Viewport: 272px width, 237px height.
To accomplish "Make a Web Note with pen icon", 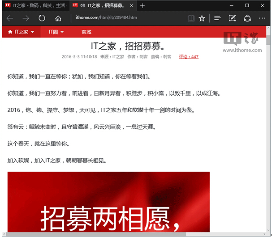I will coord(232,18).
